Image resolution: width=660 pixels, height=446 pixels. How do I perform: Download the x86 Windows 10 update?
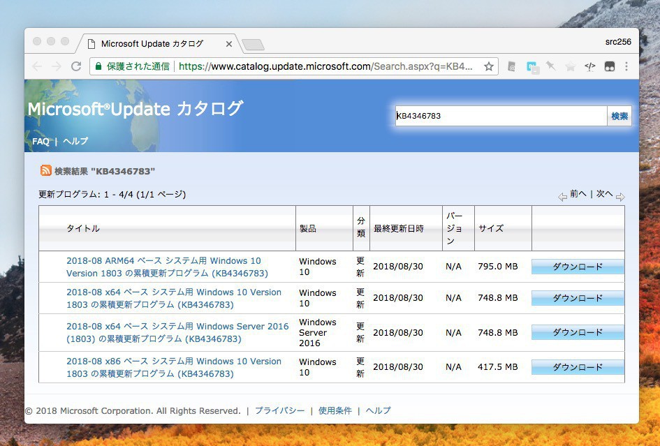(578, 367)
